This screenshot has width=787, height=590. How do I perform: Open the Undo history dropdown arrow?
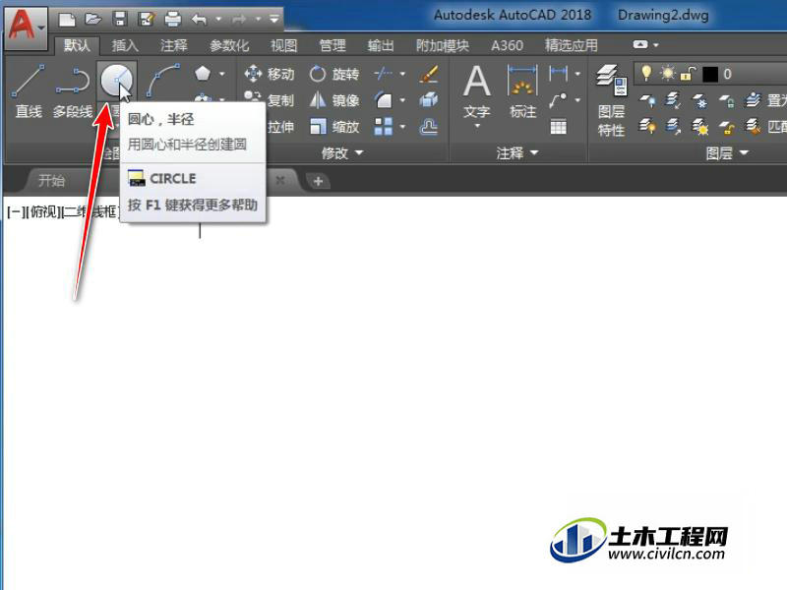tap(218, 20)
